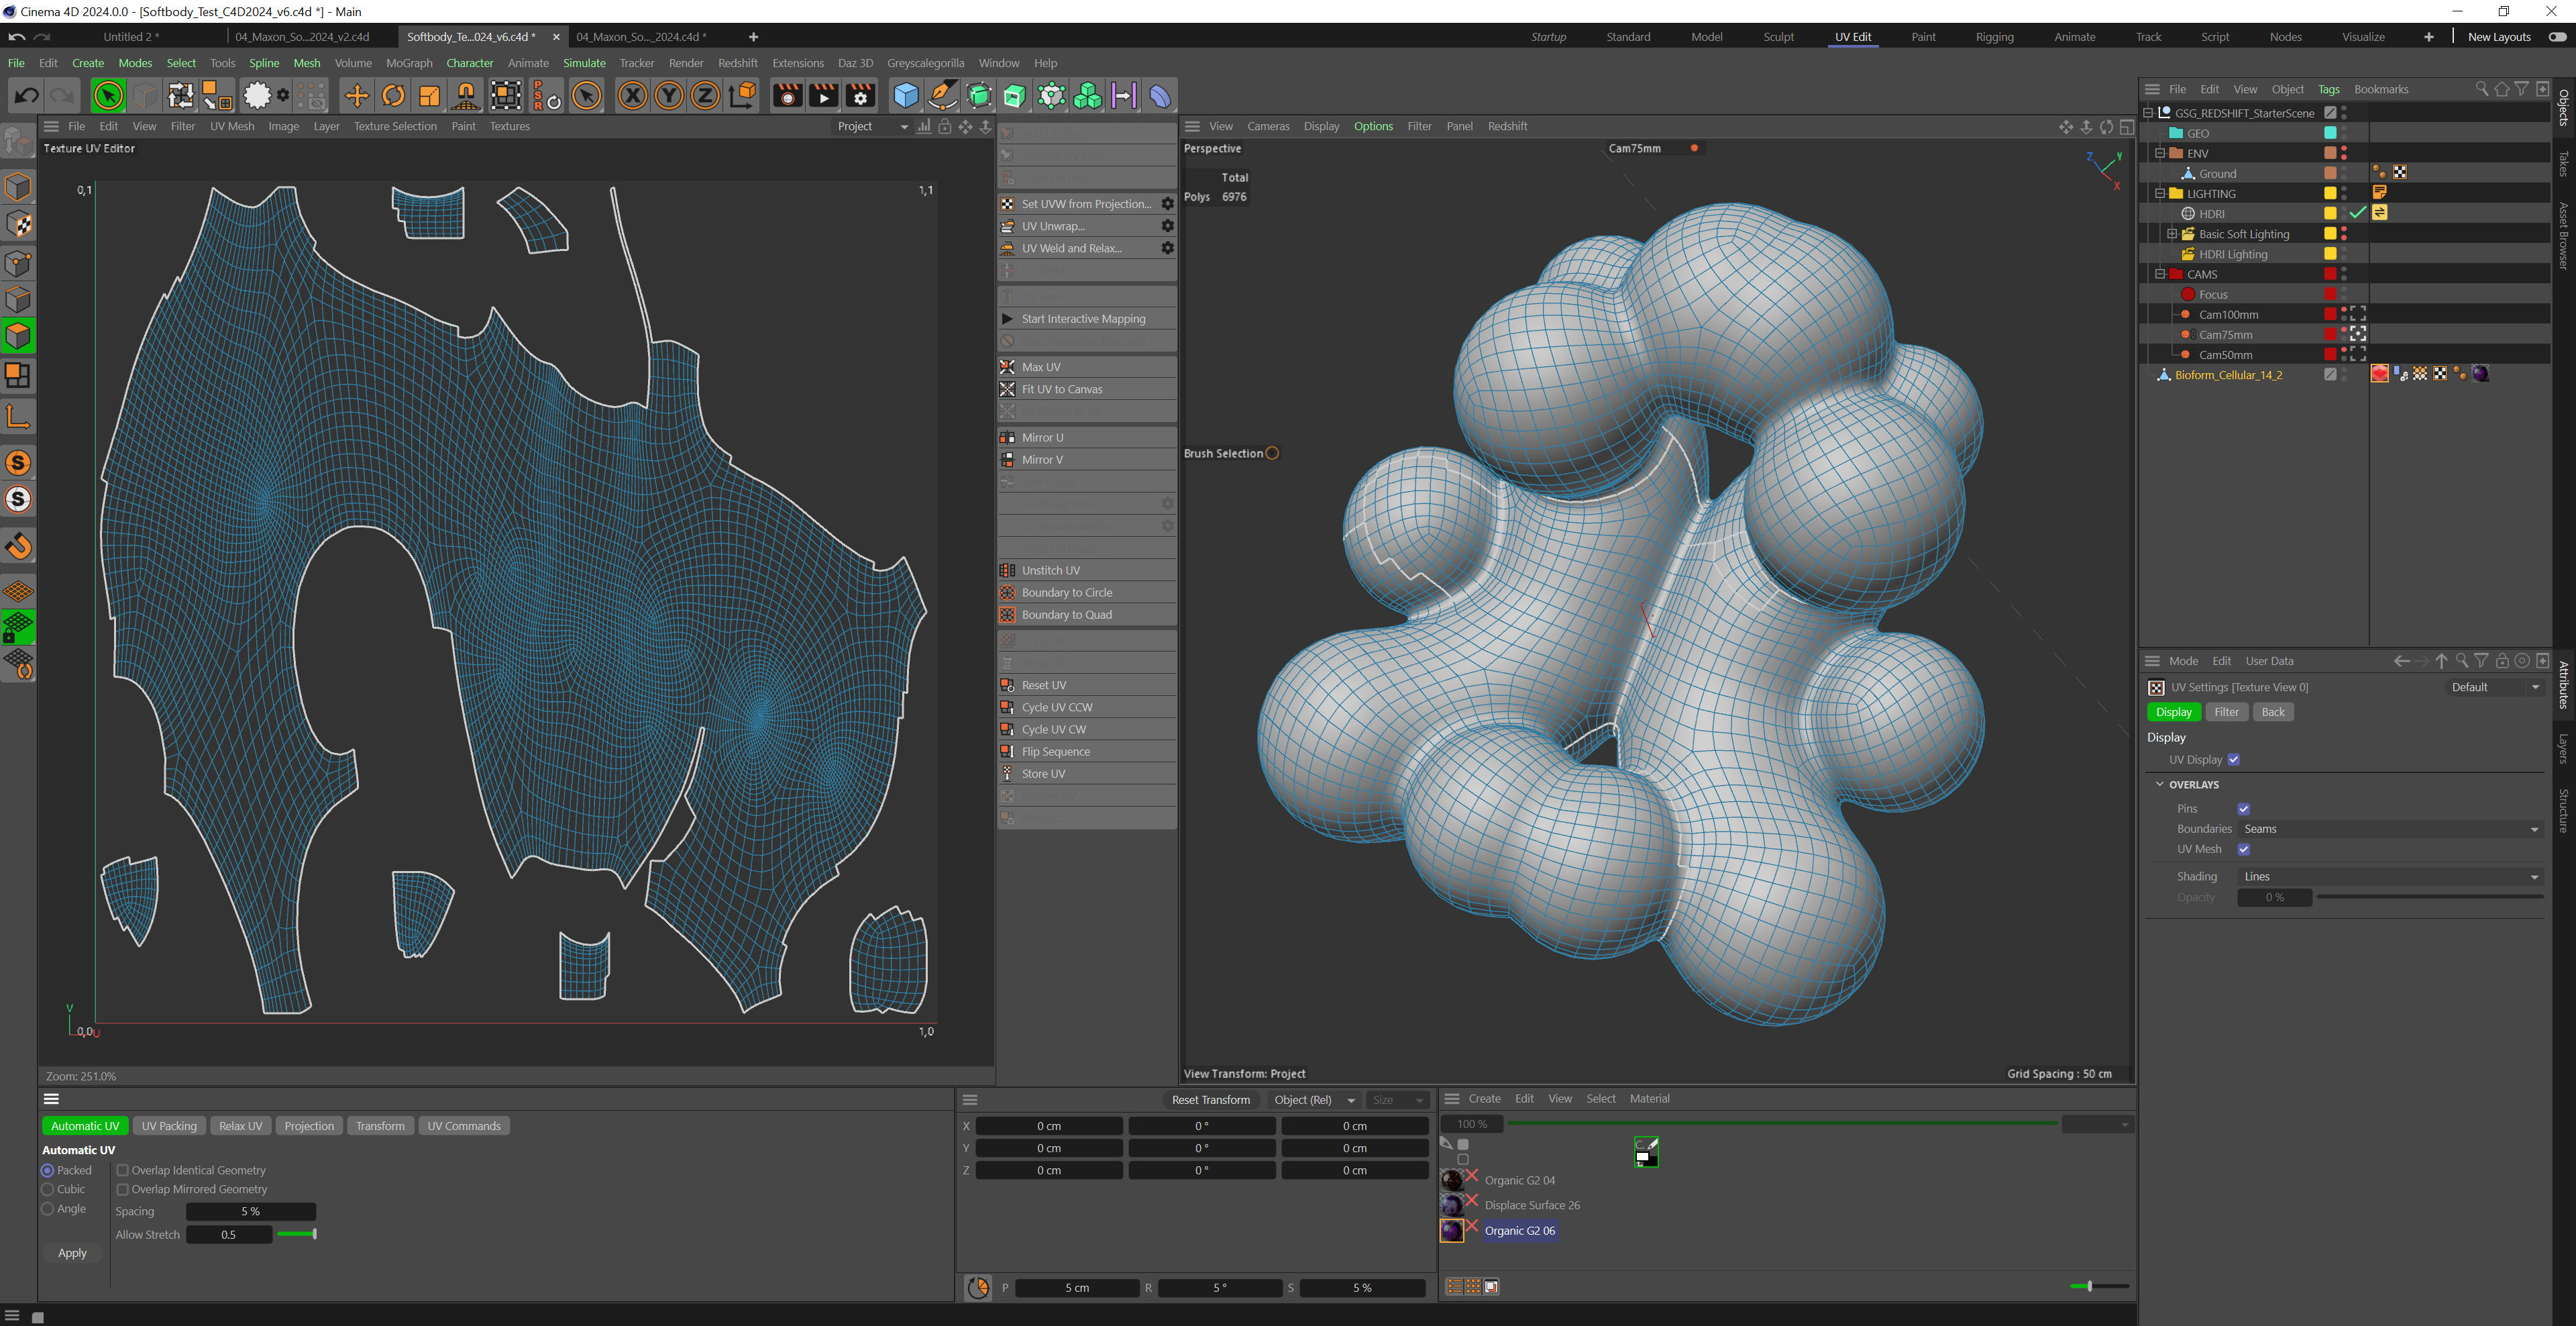Adjust the Allow Stretch slider

point(297,1234)
